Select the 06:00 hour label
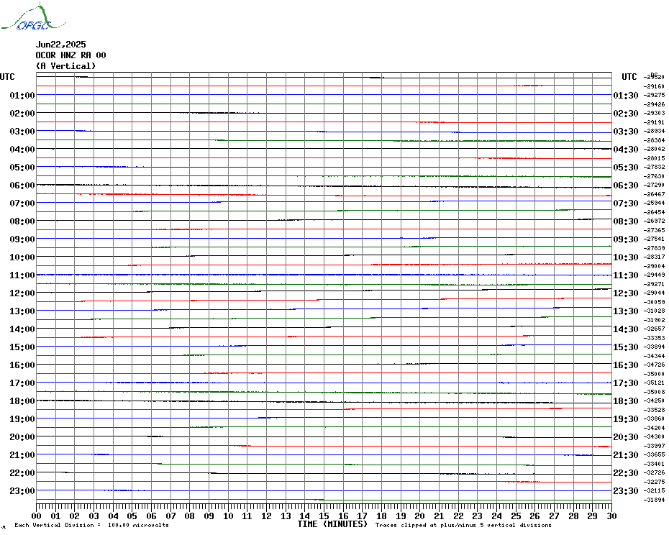 22,185
